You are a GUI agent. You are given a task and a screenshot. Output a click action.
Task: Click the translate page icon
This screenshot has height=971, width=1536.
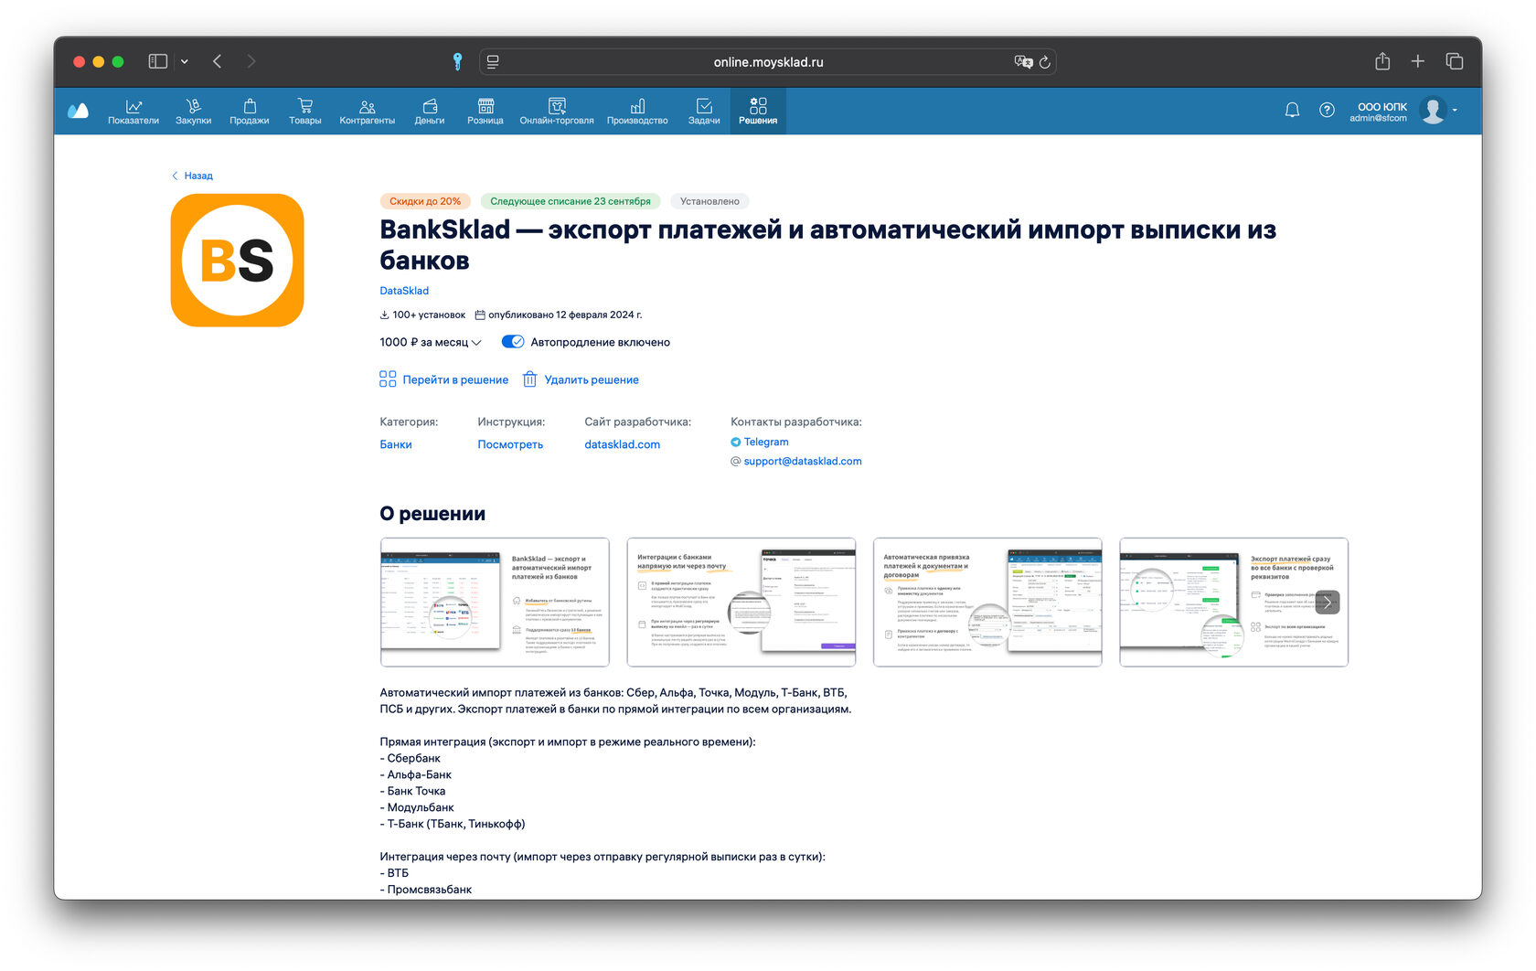click(1023, 62)
